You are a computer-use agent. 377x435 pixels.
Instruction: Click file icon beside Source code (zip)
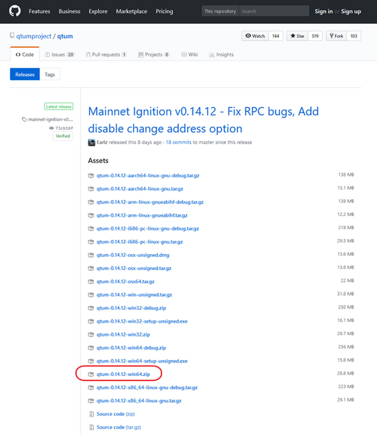[x=91, y=414]
